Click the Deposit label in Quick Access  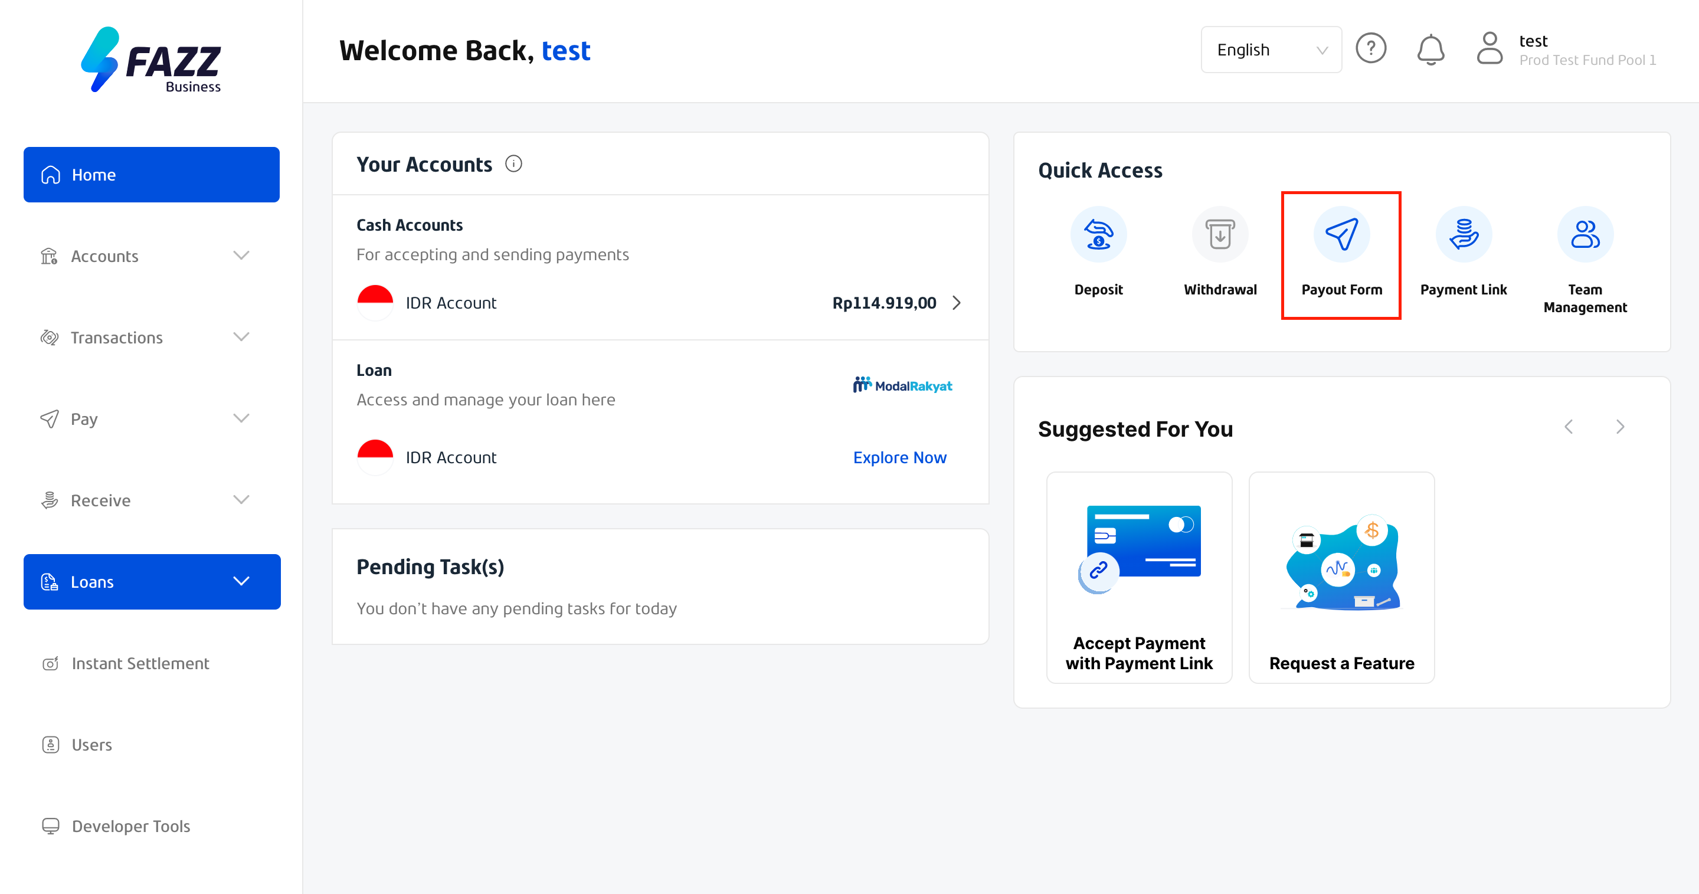(1098, 289)
